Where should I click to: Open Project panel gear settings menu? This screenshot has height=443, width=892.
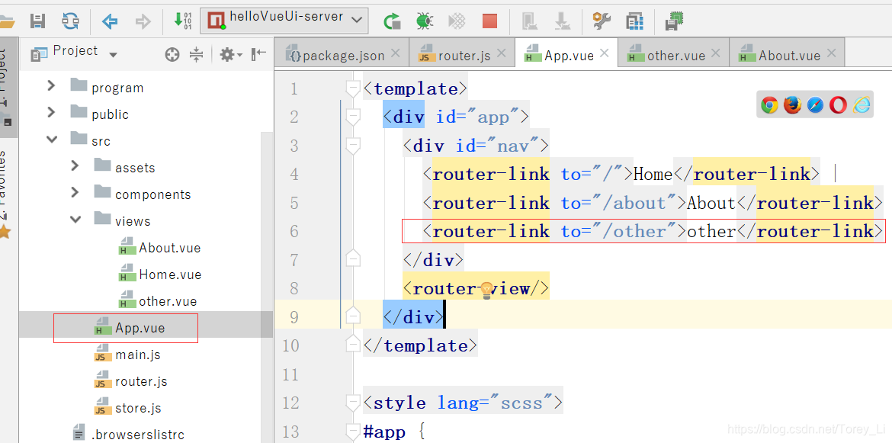[x=230, y=55]
